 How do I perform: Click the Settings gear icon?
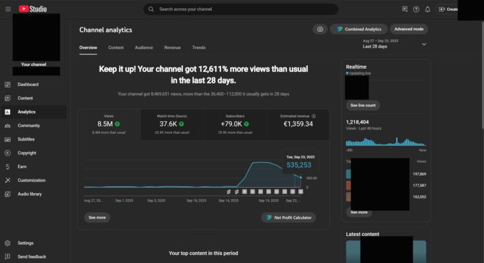(x=7, y=243)
